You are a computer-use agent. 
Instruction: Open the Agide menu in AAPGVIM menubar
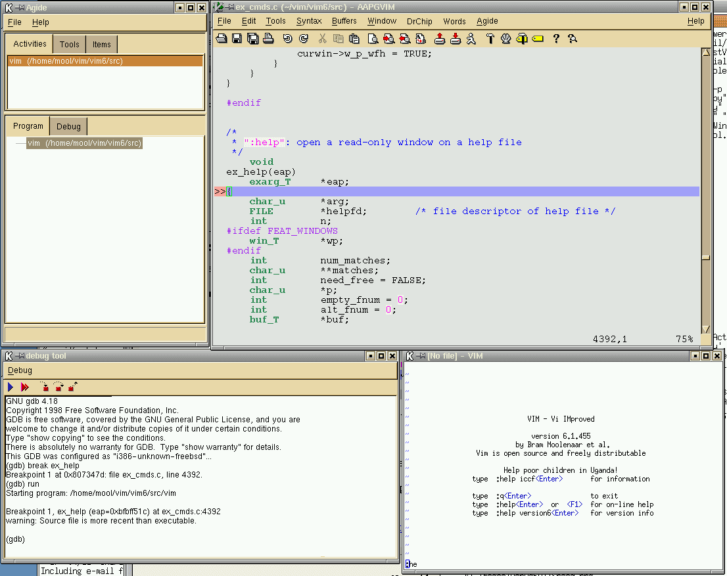click(x=487, y=21)
